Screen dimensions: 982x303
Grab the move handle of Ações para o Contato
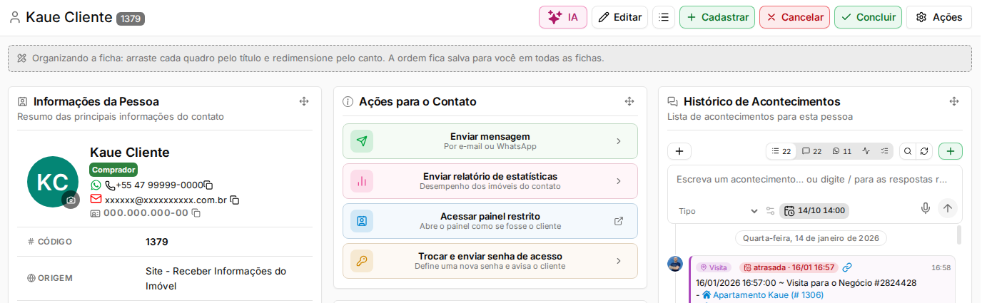click(x=629, y=101)
